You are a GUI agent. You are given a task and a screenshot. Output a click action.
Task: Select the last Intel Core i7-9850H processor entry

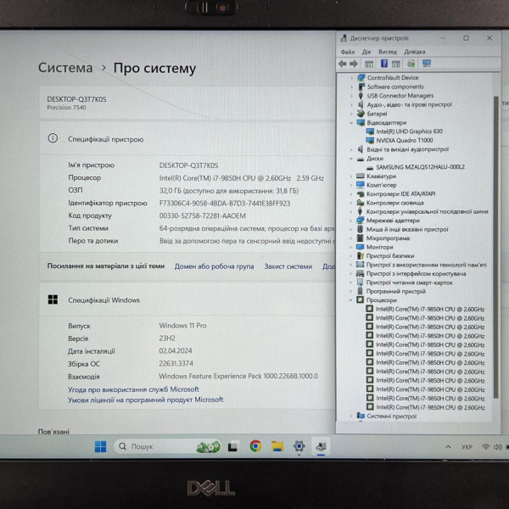430,407
